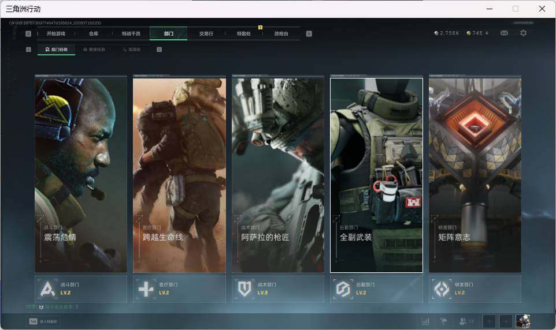This screenshot has height=330, width=556.
Task: Click the 矩阵意志 card title text
Action: click(454, 237)
